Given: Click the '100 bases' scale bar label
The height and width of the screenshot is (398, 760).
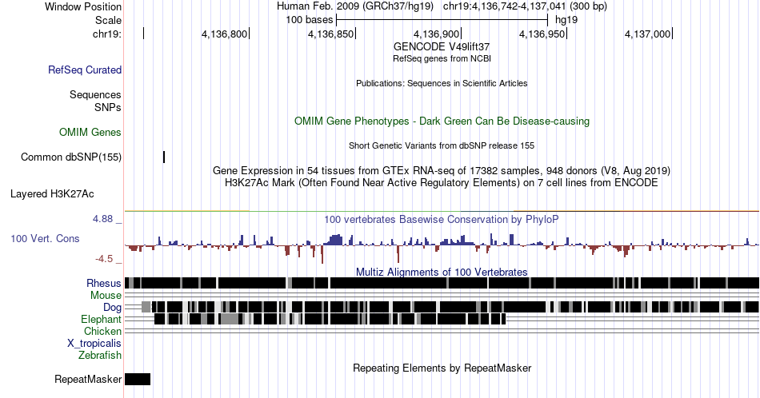Looking at the screenshot, I should [x=310, y=20].
